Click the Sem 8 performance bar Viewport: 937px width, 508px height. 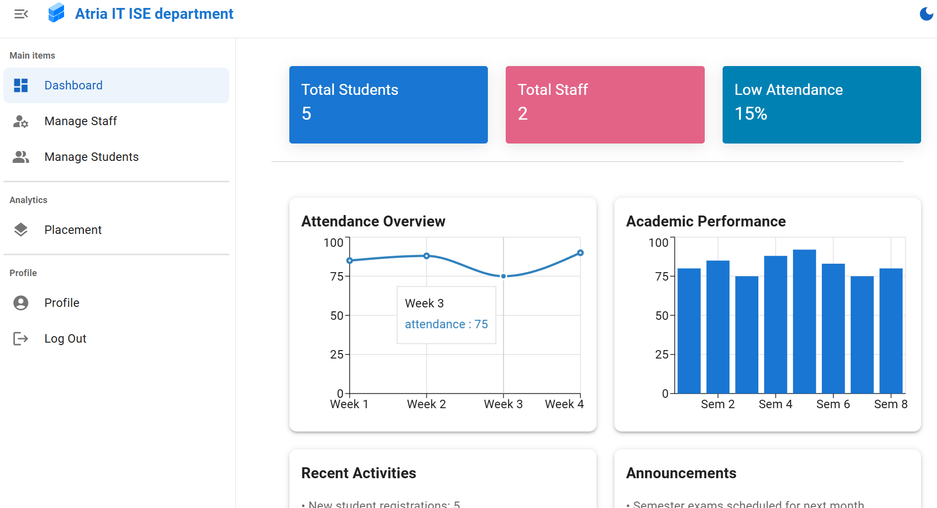pyautogui.click(x=891, y=331)
